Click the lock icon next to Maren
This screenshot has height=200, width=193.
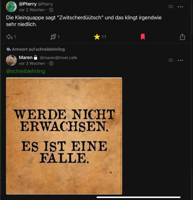coord(36,58)
